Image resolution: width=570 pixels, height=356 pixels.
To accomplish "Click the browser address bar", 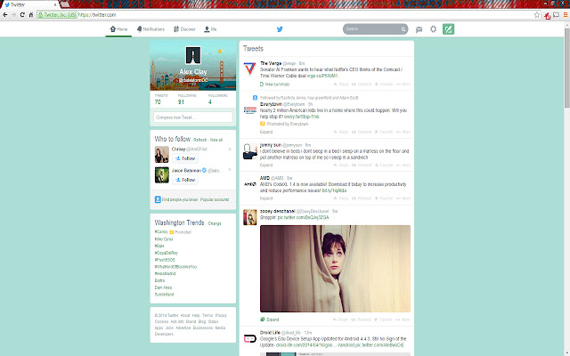I will tap(287, 15).
